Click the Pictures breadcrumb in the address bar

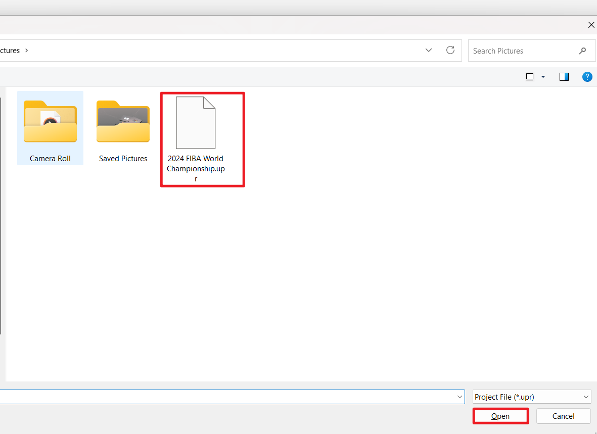pos(10,51)
